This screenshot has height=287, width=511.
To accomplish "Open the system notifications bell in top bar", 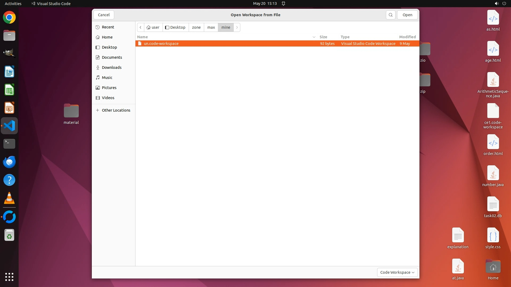I will [283, 3].
